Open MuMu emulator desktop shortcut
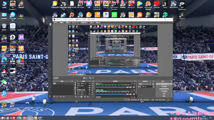The image size is (214, 120). 13,17
